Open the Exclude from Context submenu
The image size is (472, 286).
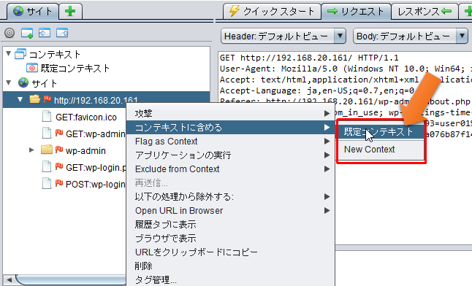point(231,169)
